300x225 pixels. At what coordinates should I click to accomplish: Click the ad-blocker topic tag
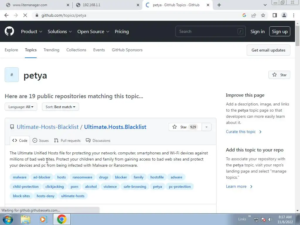[42, 177]
